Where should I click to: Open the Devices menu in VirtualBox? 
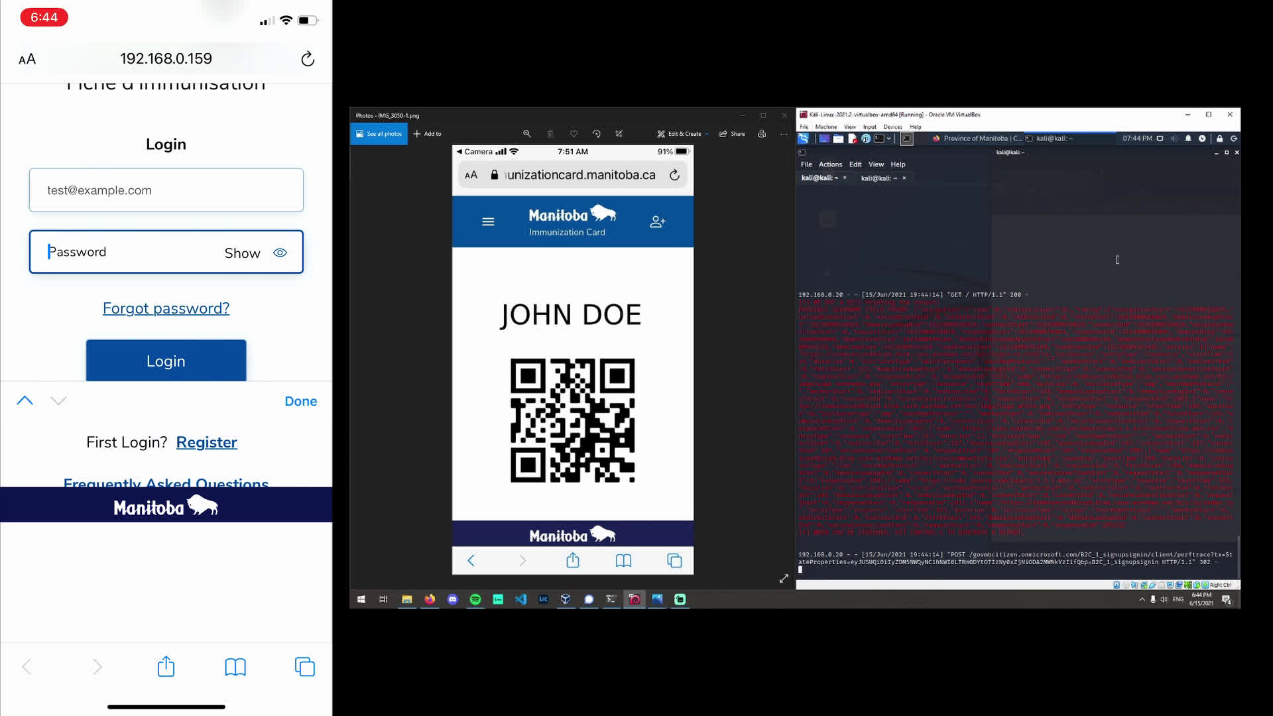click(893, 126)
